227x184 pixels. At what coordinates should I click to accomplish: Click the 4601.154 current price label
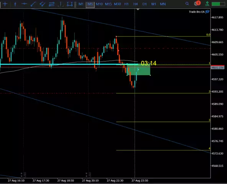tap(217, 67)
